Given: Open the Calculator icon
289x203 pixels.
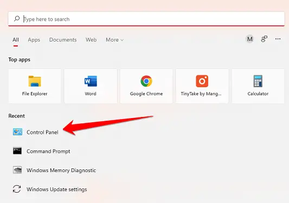Looking at the screenshot, I should coord(258,81).
